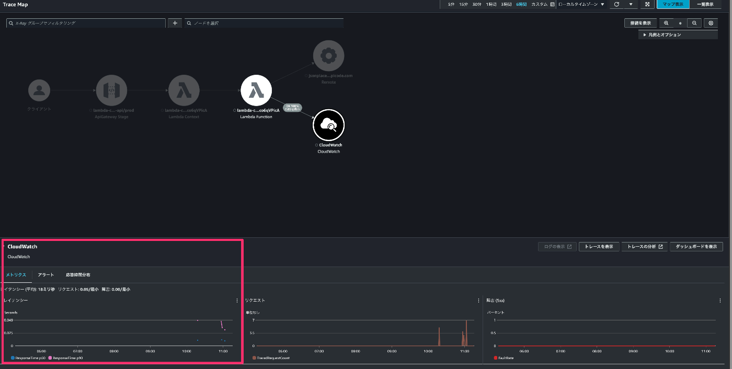Image resolution: width=732 pixels, height=369 pixels.
Task: Open requests chart options menu
Action: coord(478,301)
